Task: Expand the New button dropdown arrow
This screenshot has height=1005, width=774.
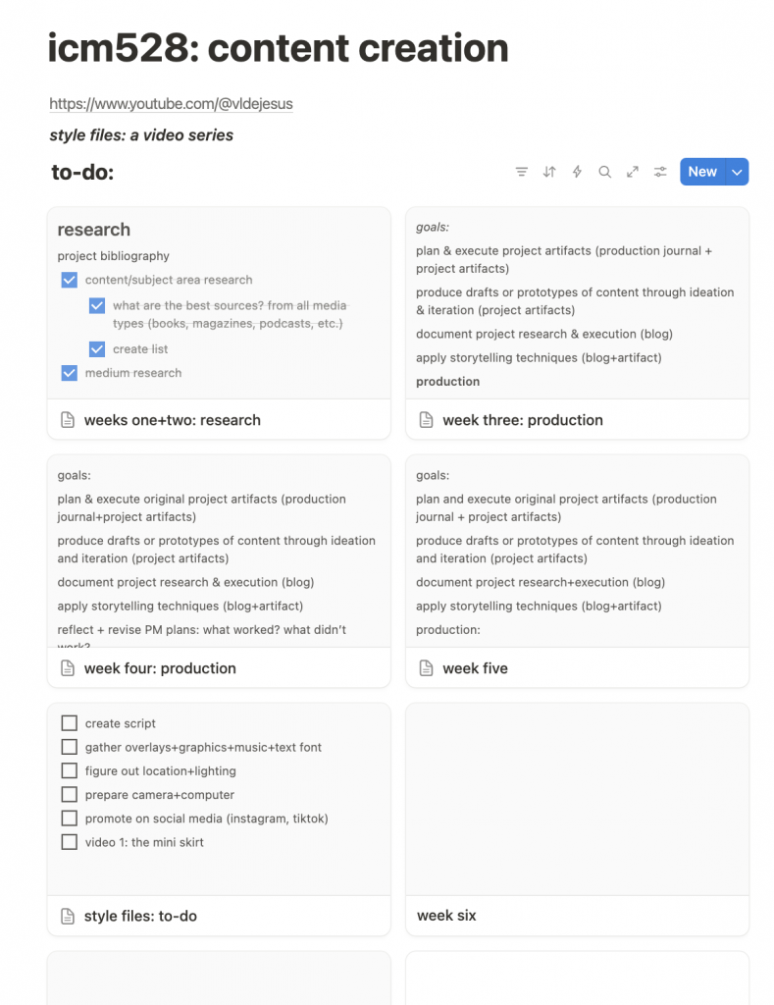Action: point(738,172)
